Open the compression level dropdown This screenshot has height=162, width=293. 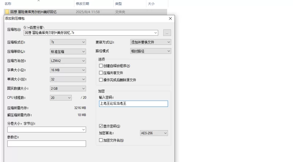point(68,51)
